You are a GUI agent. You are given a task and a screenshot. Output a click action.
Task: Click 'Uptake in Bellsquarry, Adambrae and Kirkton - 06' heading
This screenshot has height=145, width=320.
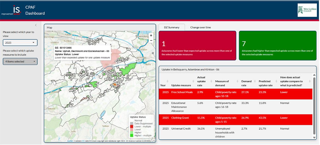point(190,69)
